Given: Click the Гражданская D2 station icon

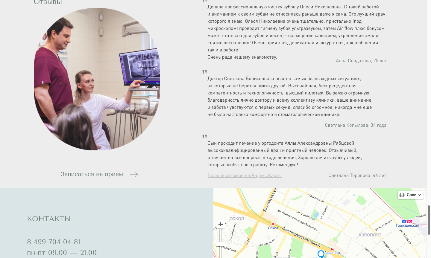Looking at the screenshot, I should (x=407, y=222).
